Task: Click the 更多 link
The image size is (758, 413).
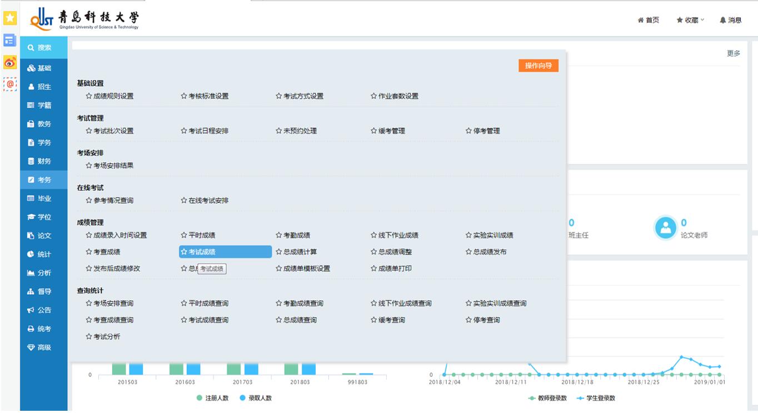Action: tap(733, 53)
